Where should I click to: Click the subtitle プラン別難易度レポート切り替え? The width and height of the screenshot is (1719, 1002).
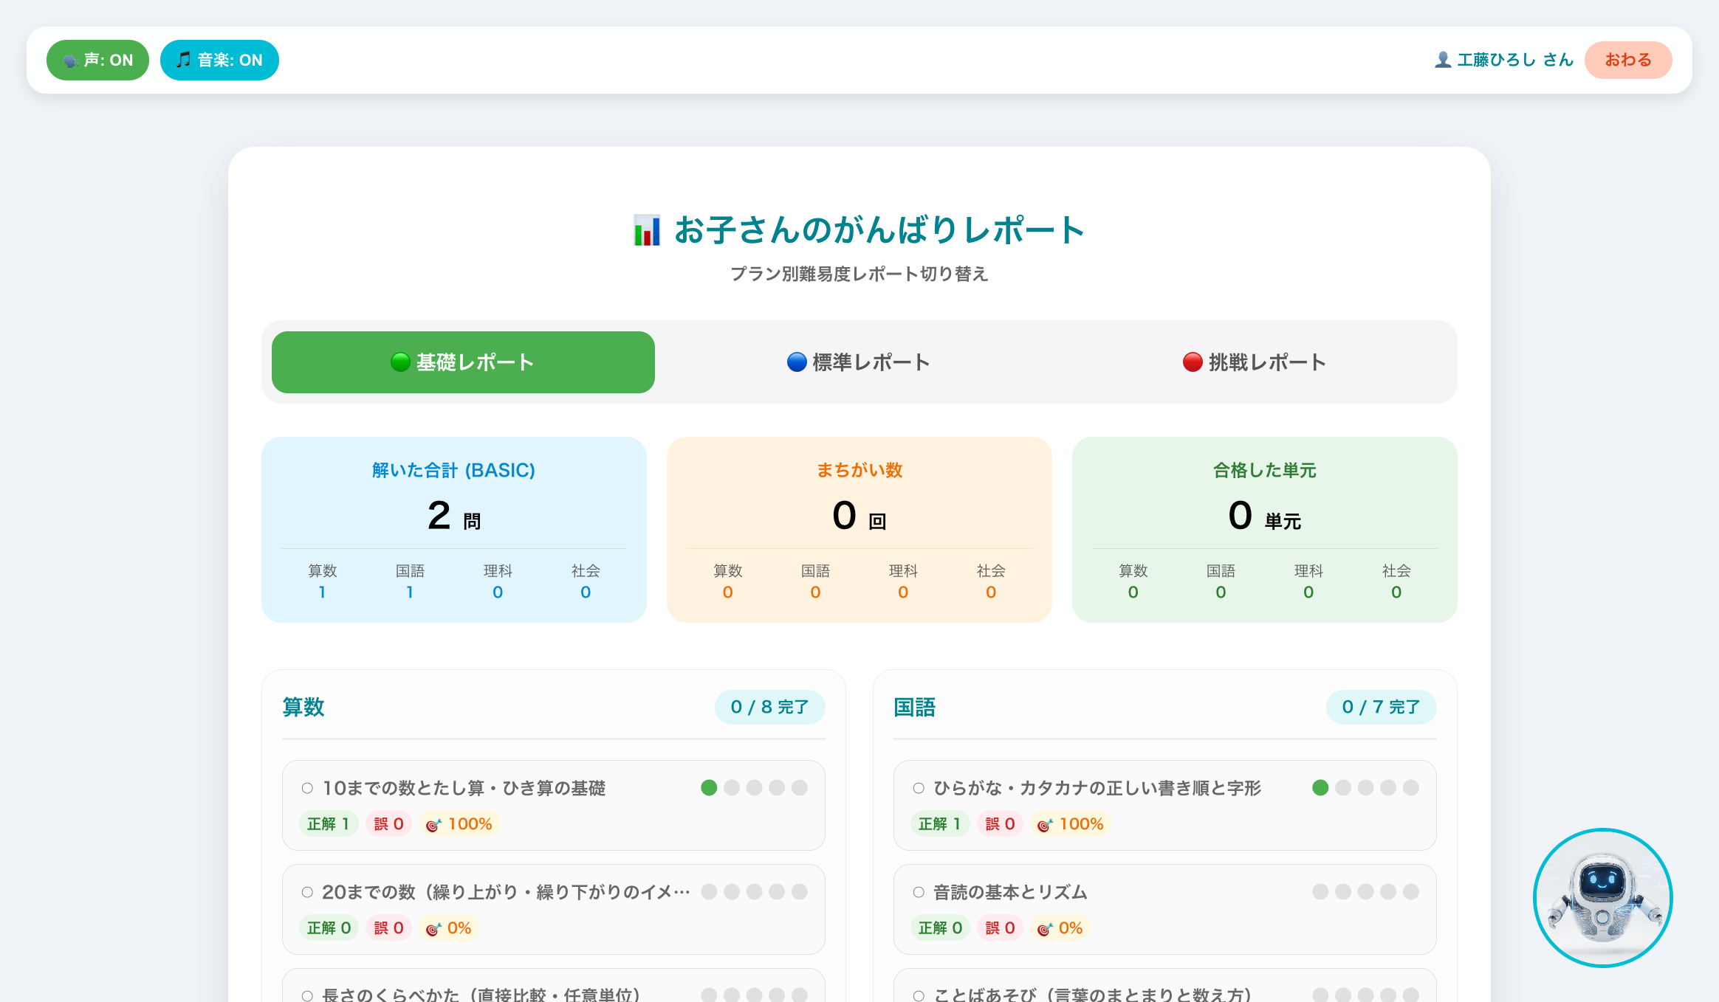tap(859, 274)
